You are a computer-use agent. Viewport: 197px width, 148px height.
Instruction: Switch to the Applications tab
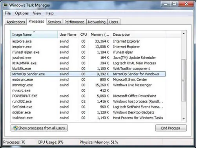16,22
